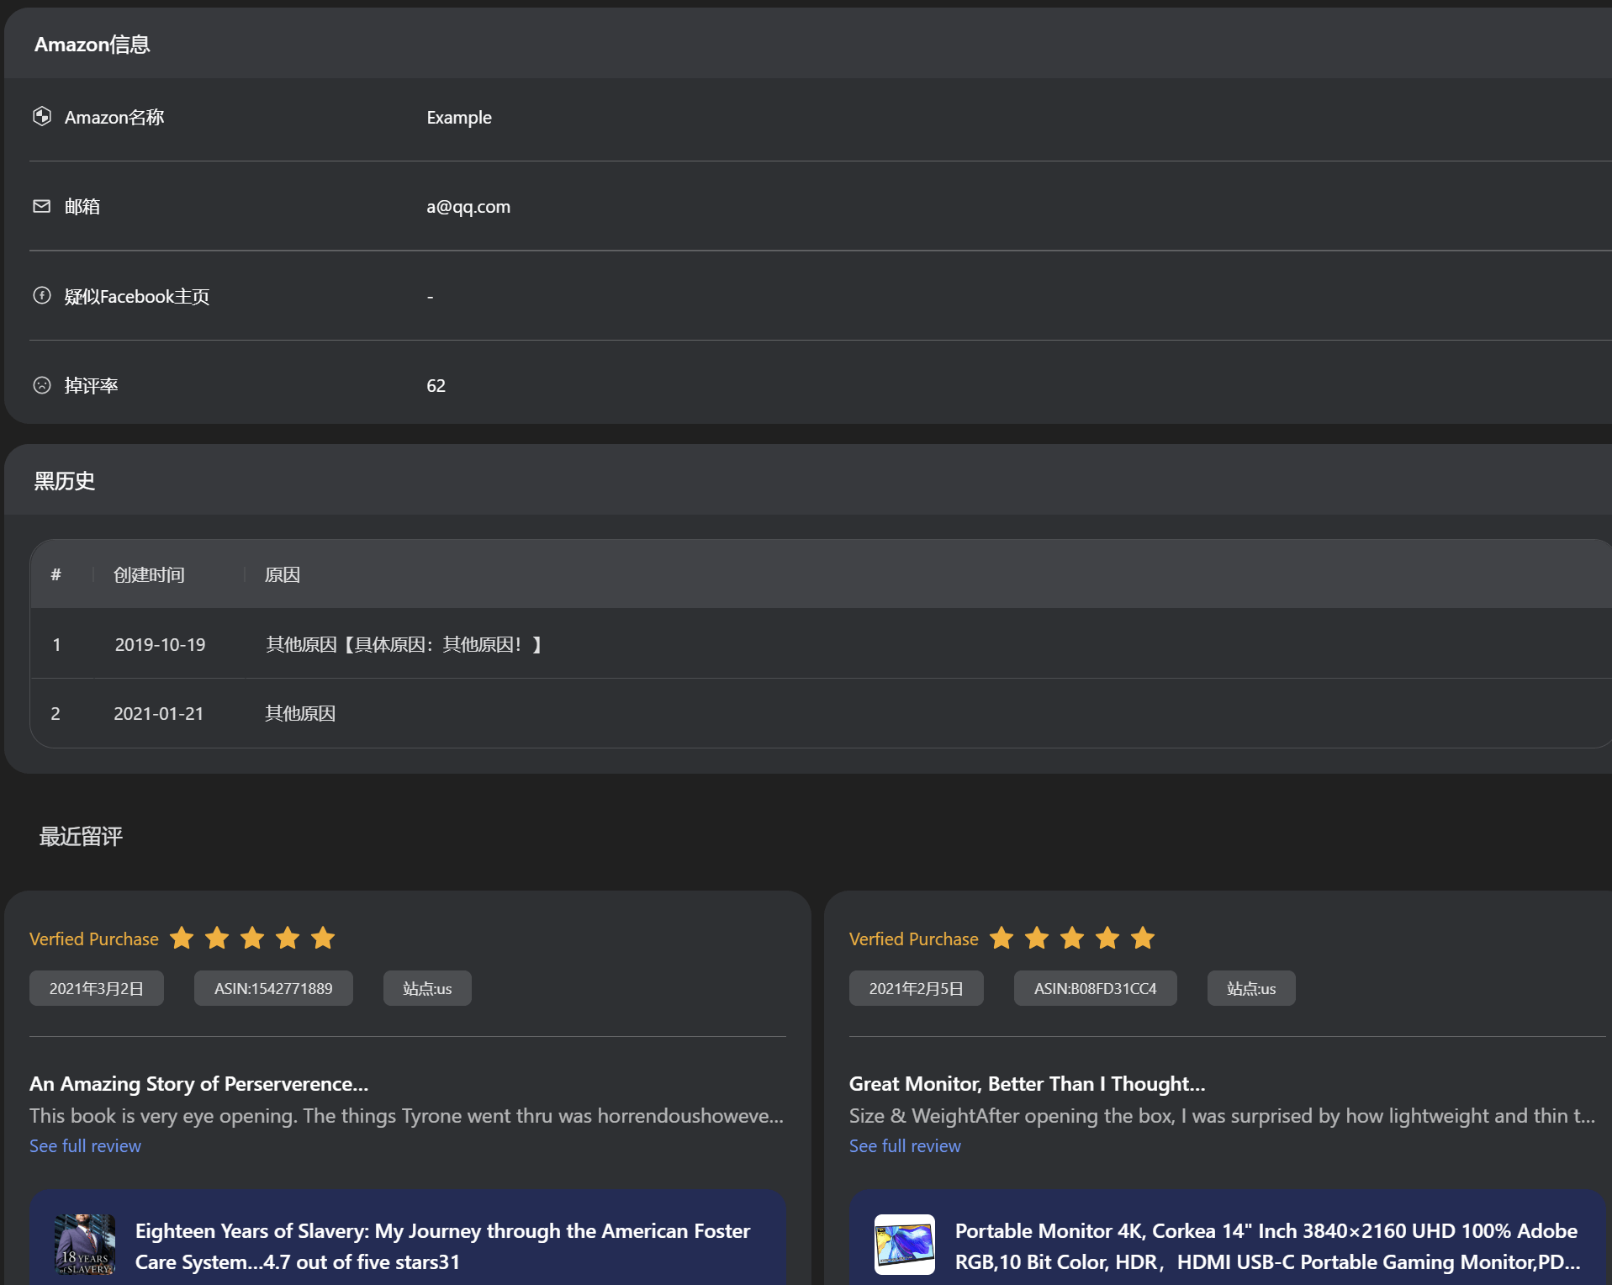Click the fifth star of March review
This screenshot has width=1612, height=1285.
pos(323,938)
